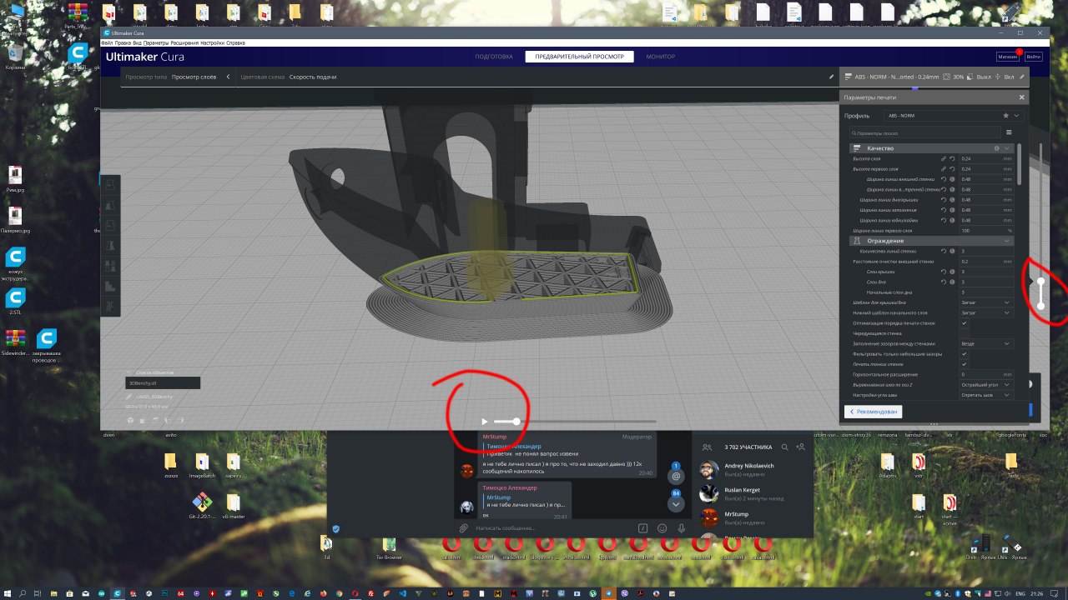Image resolution: width=1068 pixels, height=600 pixels.
Task: Open the Магазин marketplace button
Action: coord(1008,57)
